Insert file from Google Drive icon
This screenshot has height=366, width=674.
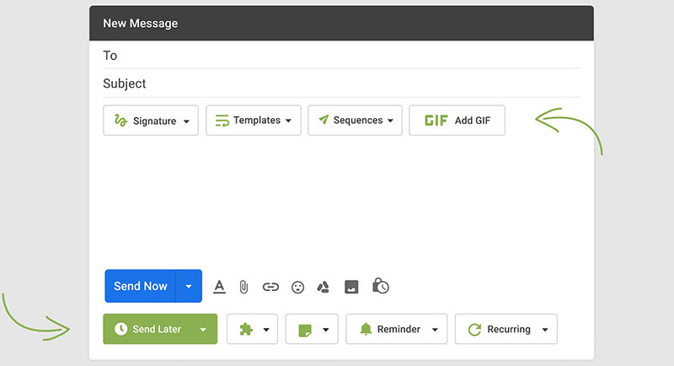point(324,287)
